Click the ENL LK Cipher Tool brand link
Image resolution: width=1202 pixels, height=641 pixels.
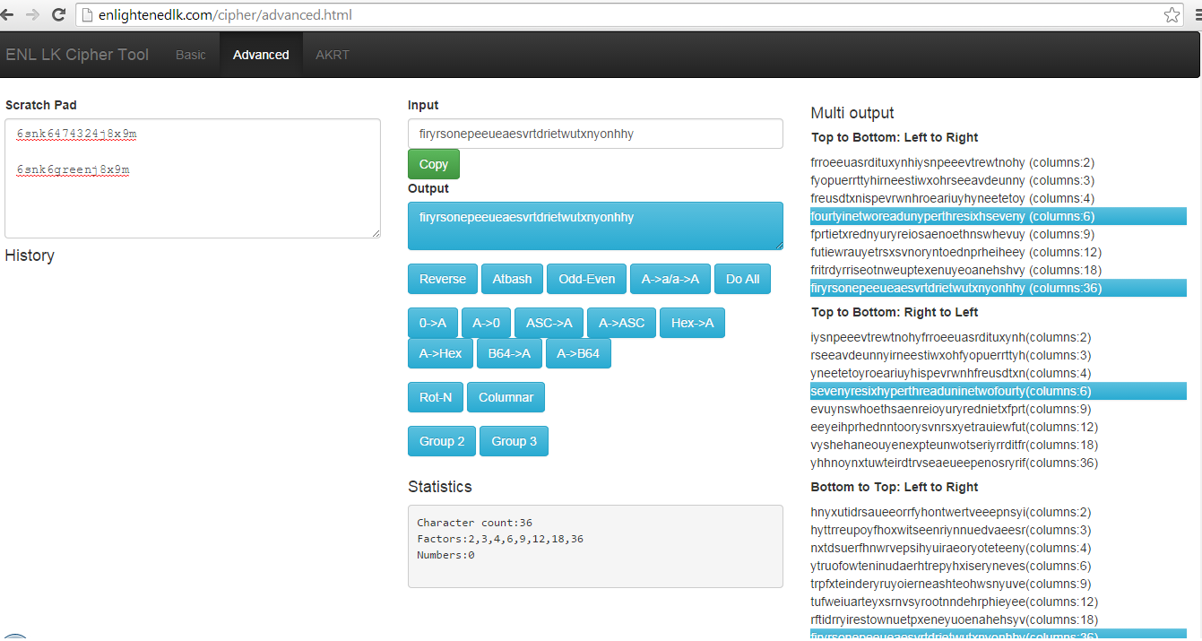77,55
